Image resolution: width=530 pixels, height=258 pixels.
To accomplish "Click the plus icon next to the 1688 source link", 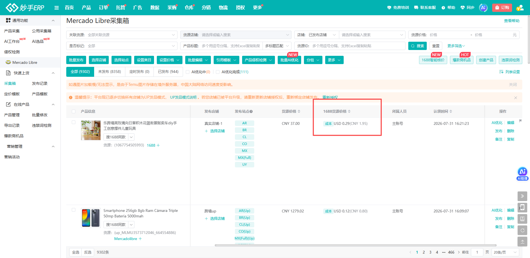I will click(158, 145).
